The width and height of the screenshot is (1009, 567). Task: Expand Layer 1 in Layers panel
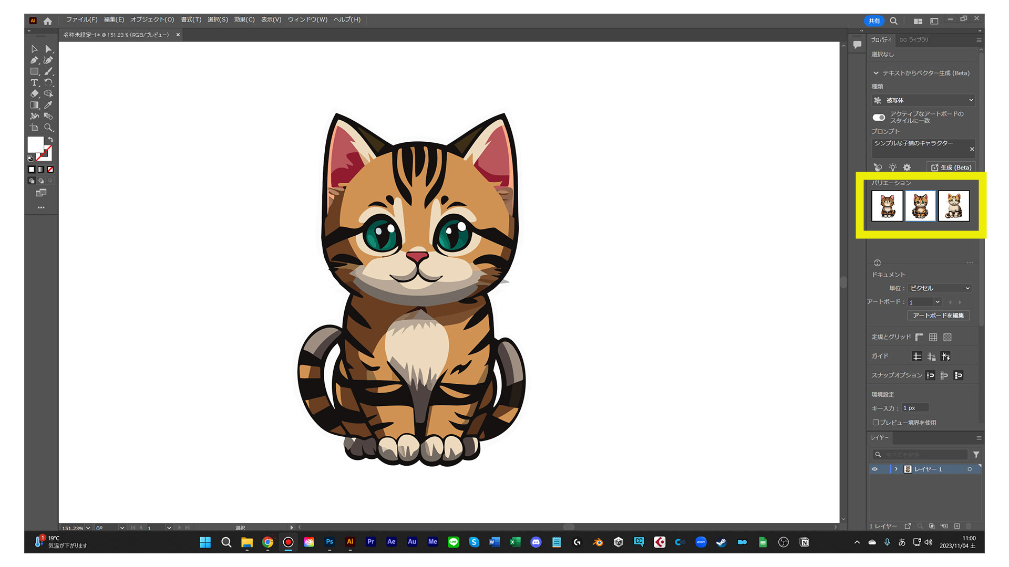896,469
